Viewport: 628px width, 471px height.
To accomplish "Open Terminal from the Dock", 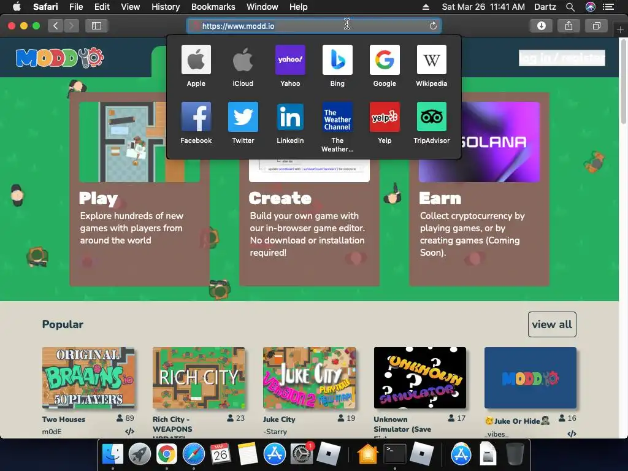I will 394,454.
